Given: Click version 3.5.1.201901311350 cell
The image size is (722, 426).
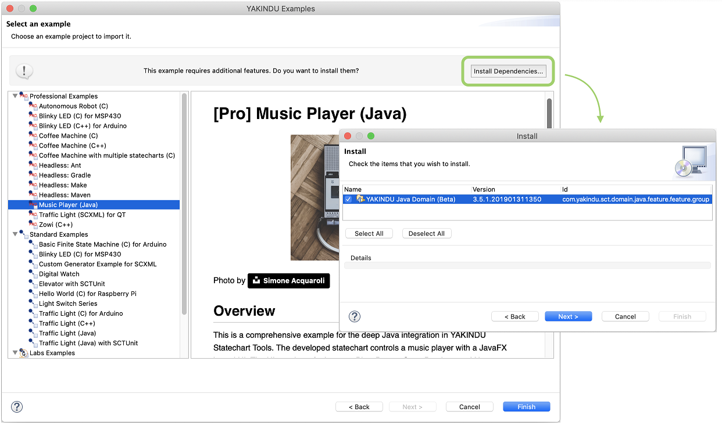Looking at the screenshot, I should [x=507, y=199].
